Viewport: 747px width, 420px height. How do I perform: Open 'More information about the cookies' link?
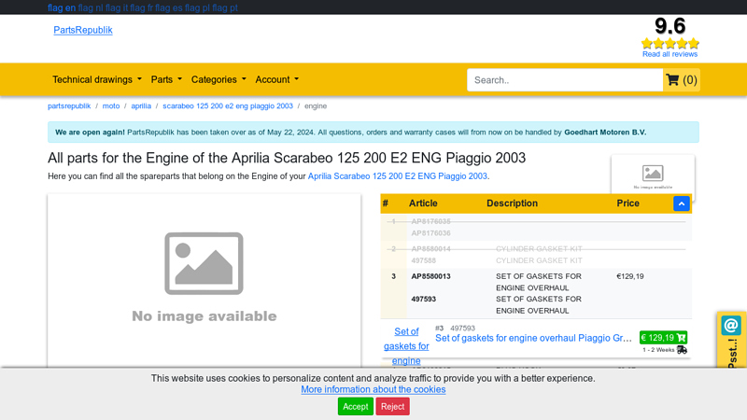pos(373,389)
